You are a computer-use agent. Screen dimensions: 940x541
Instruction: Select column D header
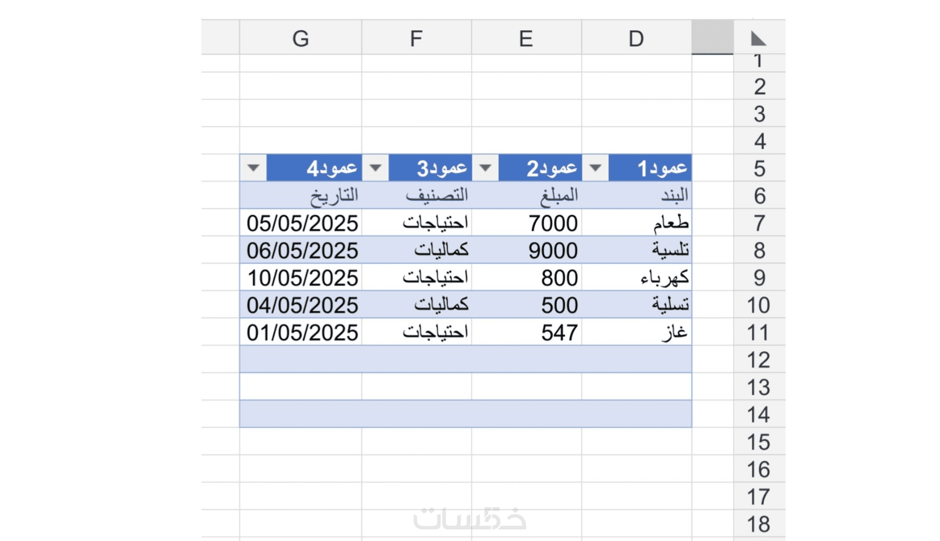click(636, 39)
